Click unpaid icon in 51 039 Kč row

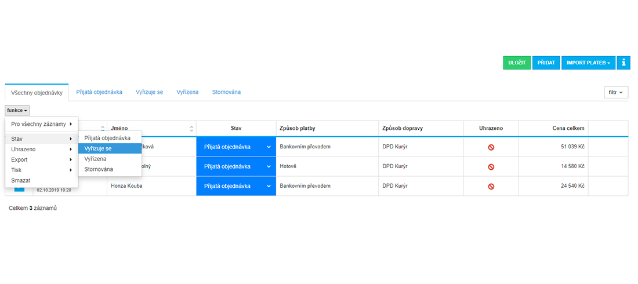click(491, 147)
